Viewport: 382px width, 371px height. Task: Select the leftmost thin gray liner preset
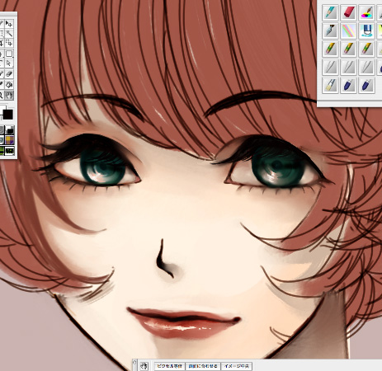click(330, 67)
